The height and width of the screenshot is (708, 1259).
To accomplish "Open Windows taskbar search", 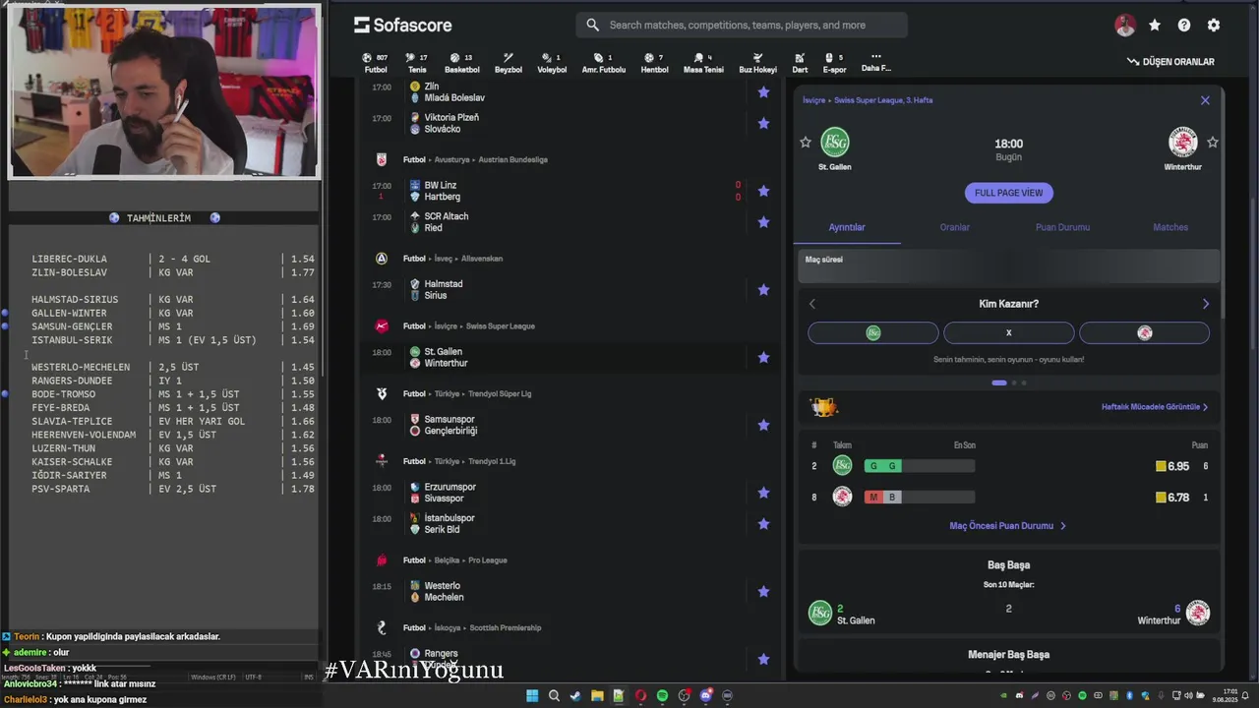I will coord(554,696).
